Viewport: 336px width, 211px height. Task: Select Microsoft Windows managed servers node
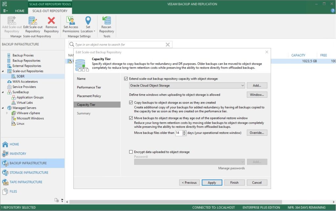[x=30, y=118]
